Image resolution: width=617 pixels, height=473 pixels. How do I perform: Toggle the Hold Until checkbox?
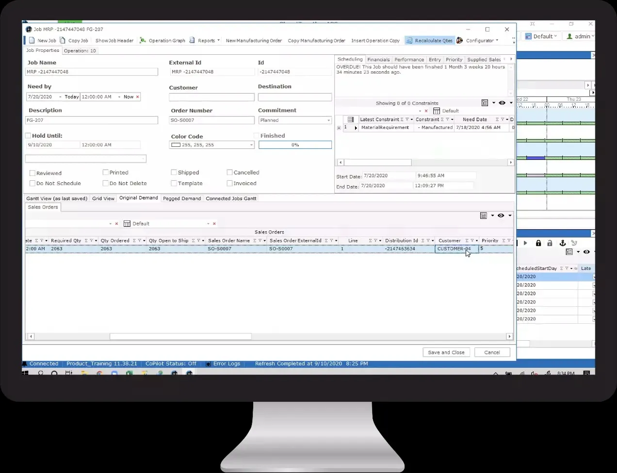click(28, 136)
